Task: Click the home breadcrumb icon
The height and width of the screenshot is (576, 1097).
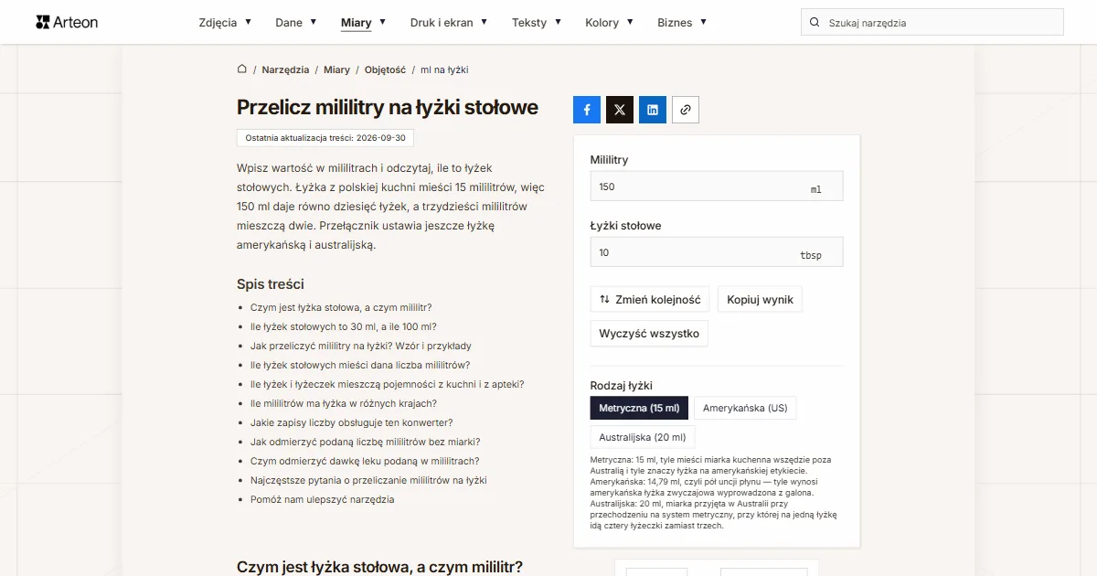Action: coord(242,69)
